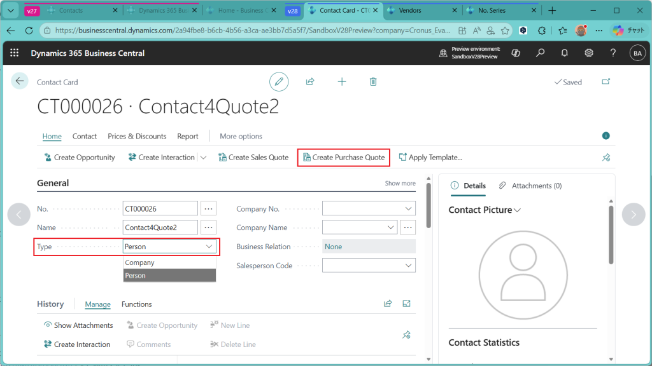This screenshot has height=366, width=652.
Task: Click Show more in General section
Action: click(x=400, y=183)
